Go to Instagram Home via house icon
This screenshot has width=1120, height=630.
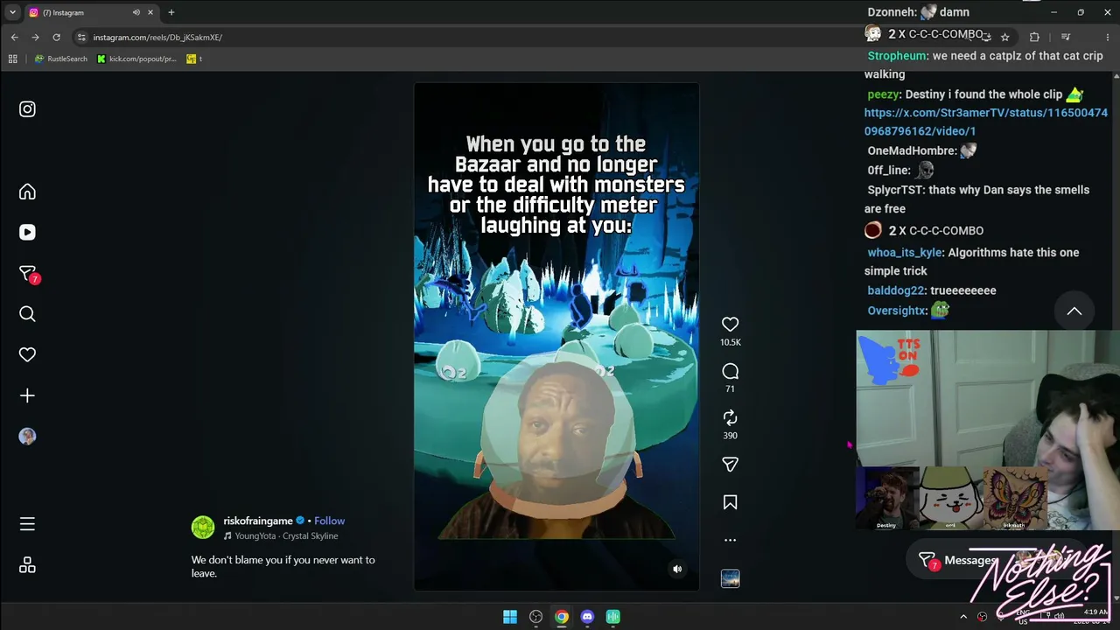(27, 192)
